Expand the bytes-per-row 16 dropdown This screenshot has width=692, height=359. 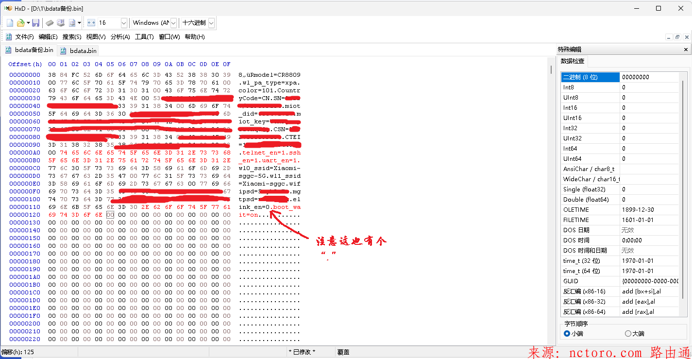pos(123,23)
